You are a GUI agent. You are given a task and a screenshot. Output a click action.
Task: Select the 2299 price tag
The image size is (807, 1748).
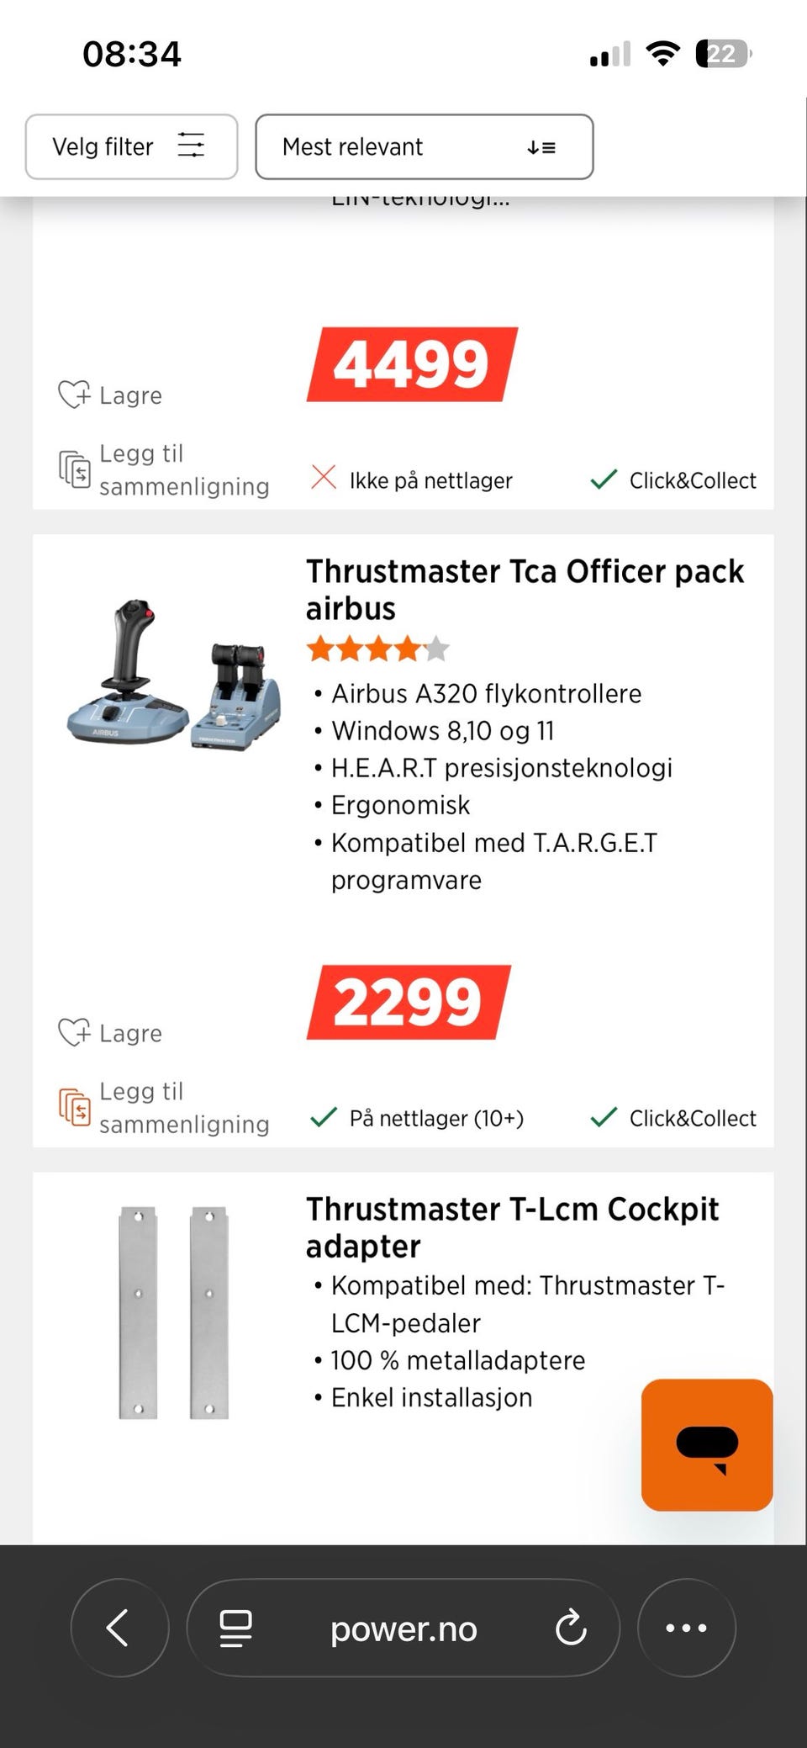click(409, 1002)
